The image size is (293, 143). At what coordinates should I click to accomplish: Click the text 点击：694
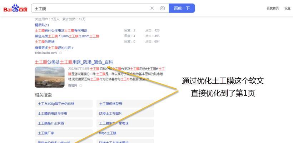pyautogui.click(x=152, y=42)
